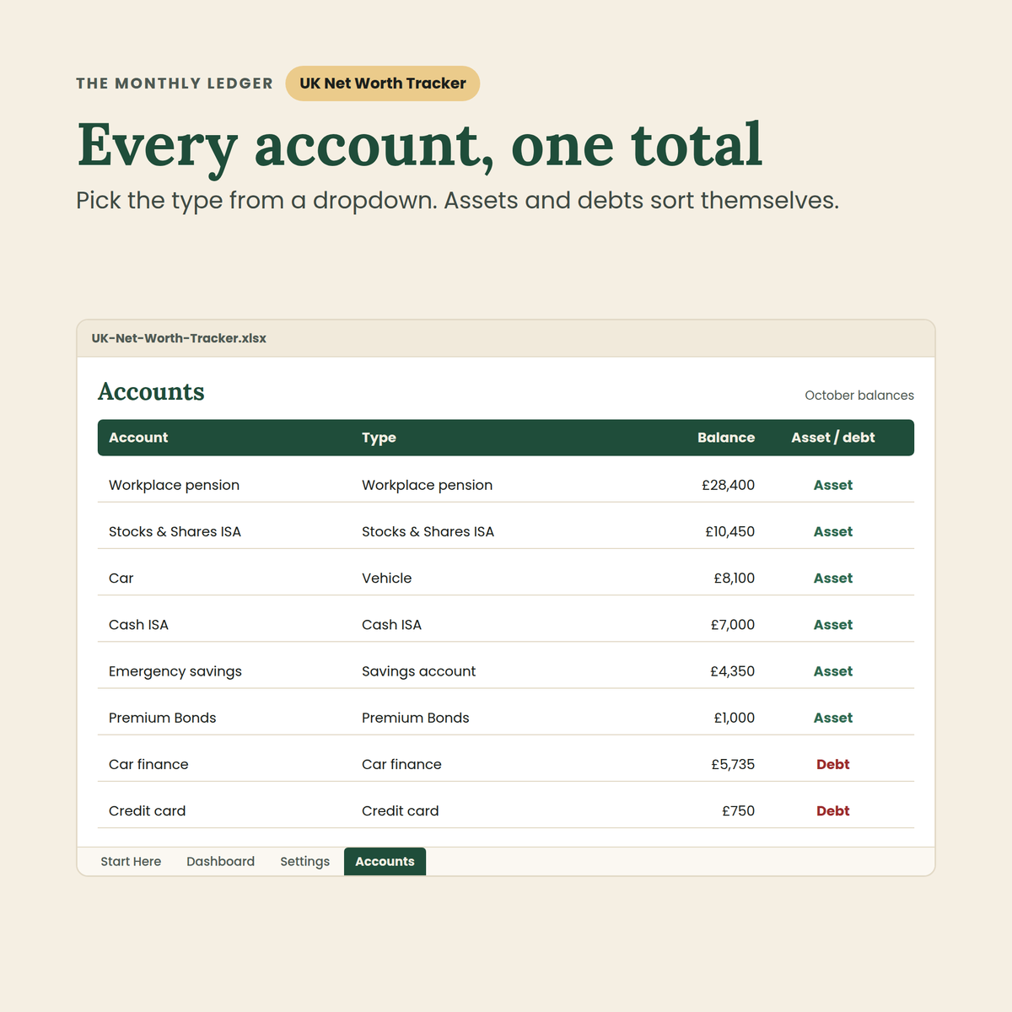Open the Car finance type cell
Screen dimensions: 1012x1012
402,764
